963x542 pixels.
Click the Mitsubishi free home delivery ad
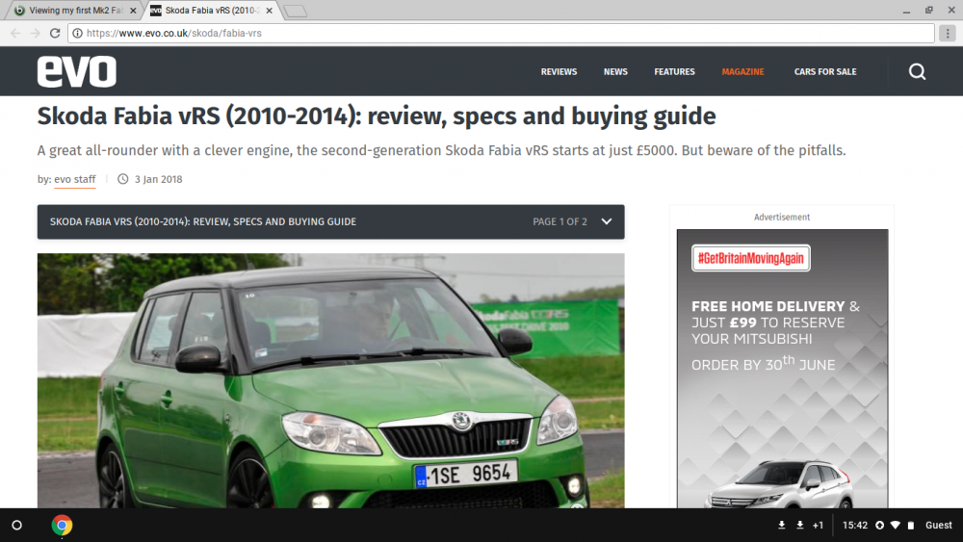coord(782,369)
